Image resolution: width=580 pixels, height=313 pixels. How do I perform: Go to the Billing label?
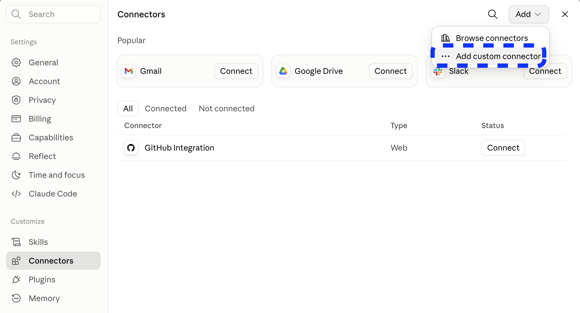(x=40, y=119)
